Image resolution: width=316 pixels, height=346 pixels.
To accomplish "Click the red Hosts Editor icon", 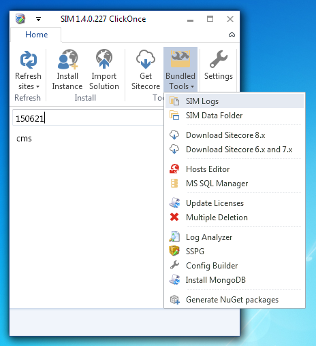I will tap(174, 169).
